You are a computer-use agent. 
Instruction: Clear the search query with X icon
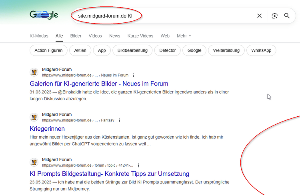click(x=259, y=16)
